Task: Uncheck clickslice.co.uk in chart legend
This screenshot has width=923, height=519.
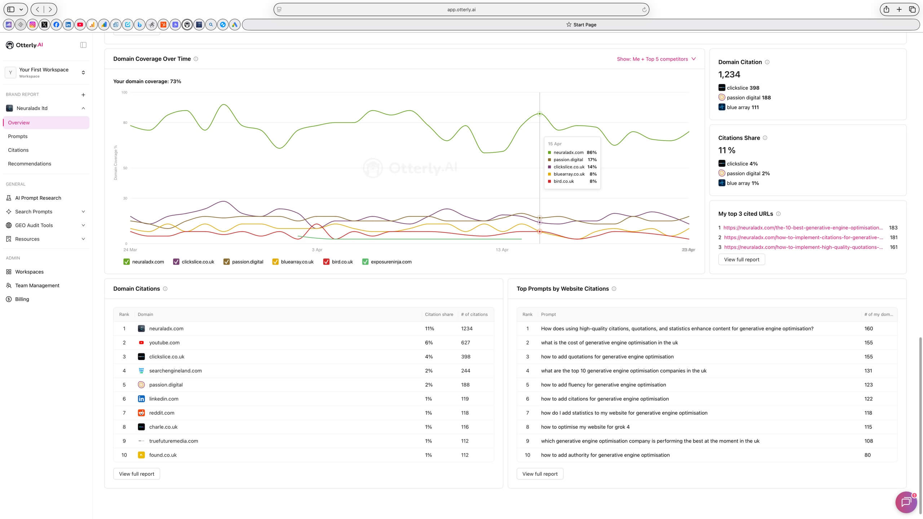Action: (x=176, y=262)
